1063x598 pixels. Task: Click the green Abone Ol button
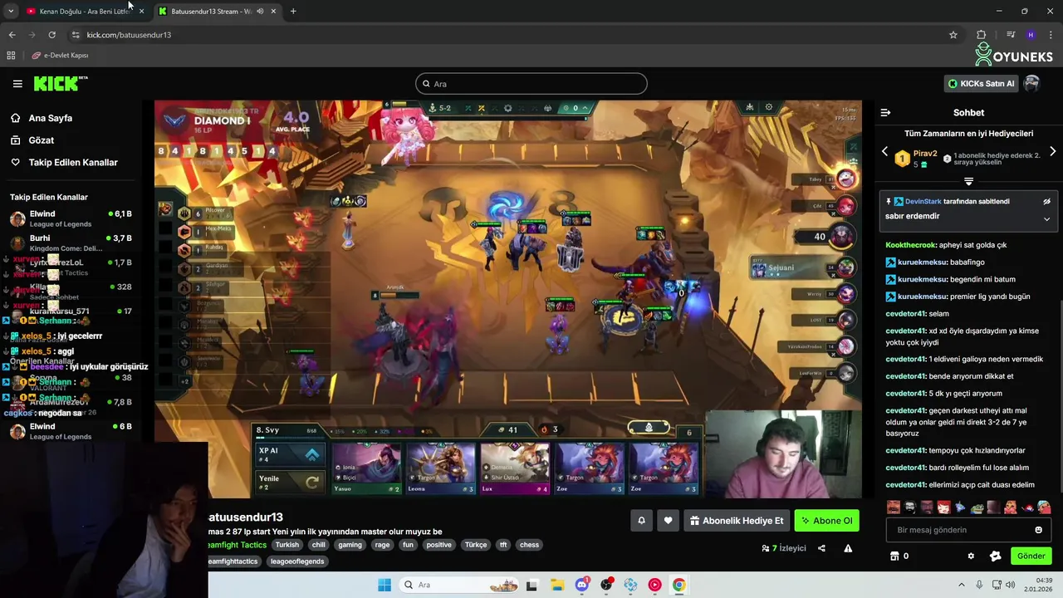[826, 521]
